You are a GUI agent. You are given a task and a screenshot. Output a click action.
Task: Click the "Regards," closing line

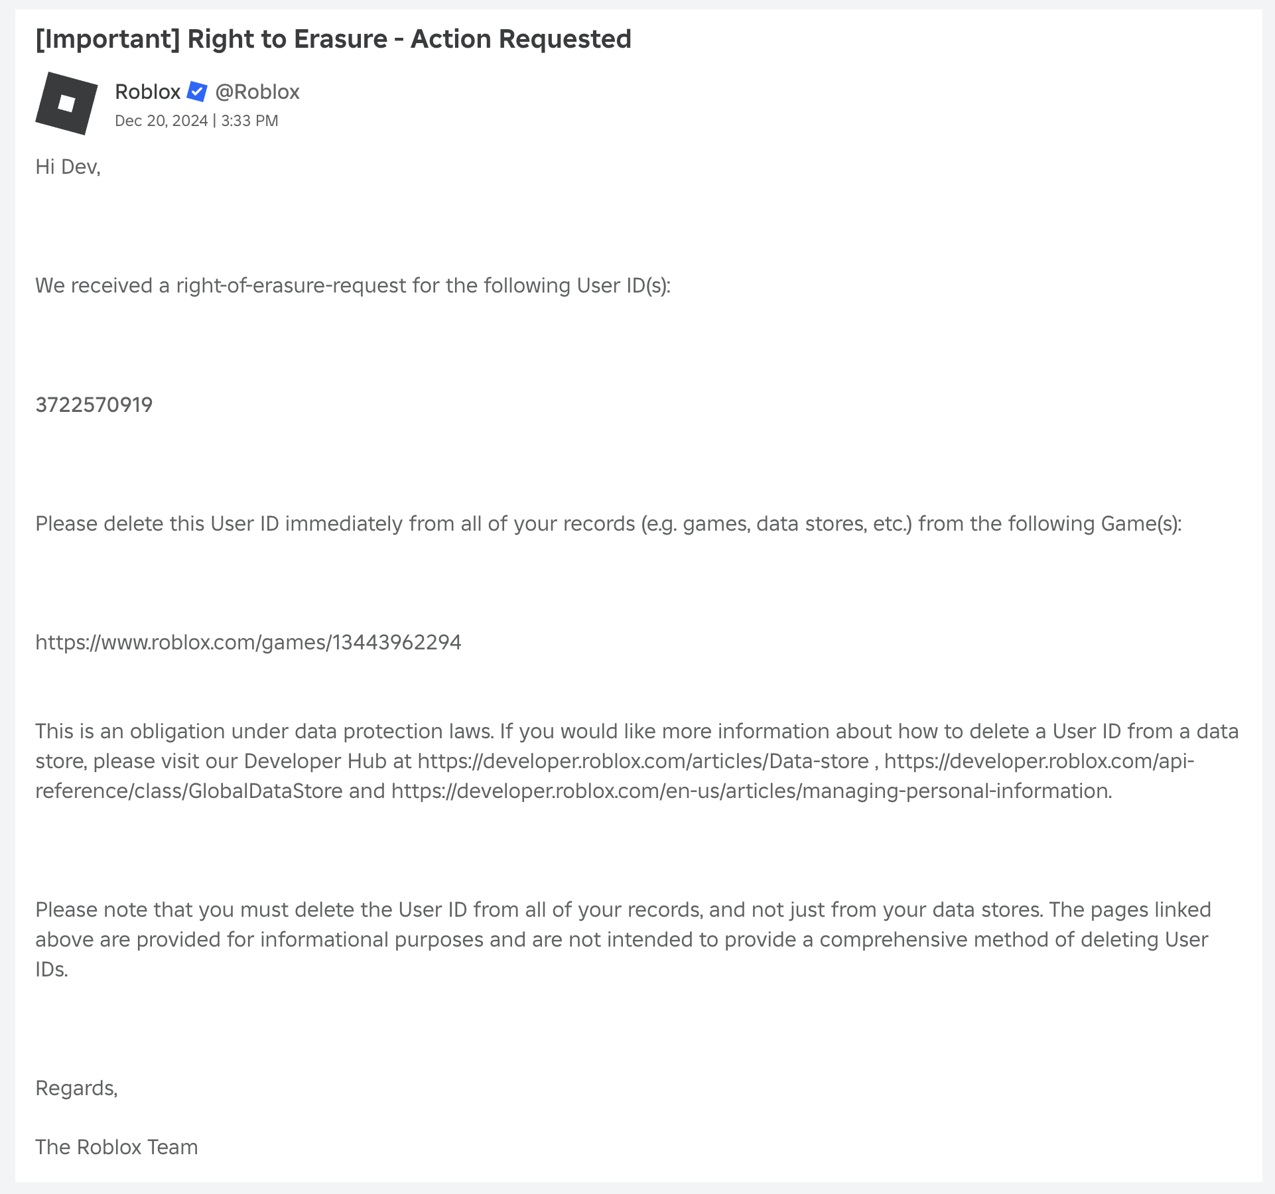click(x=76, y=1088)
